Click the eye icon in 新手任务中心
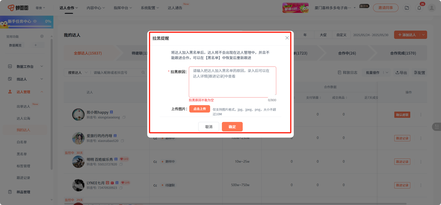 pyautogui.click(x=35, y=21)
